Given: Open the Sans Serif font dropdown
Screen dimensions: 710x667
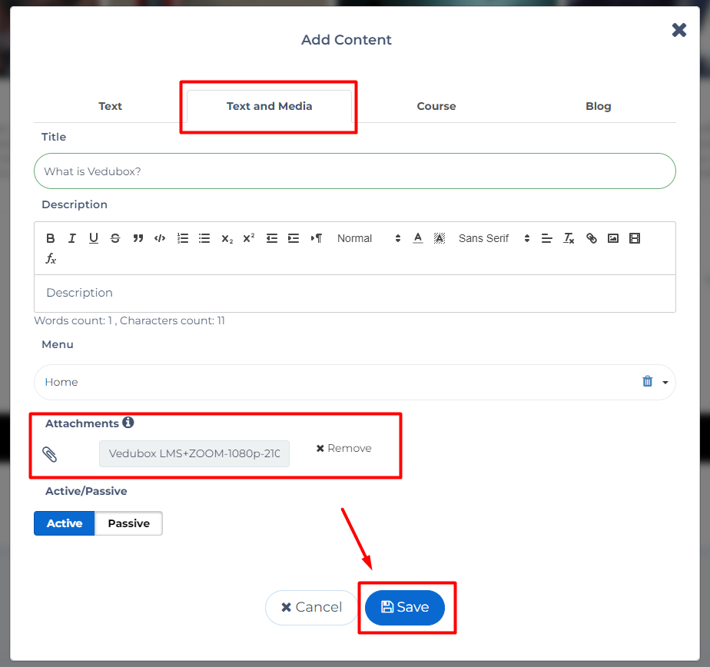Looking at the screenshot, I should tap(494, 238).
